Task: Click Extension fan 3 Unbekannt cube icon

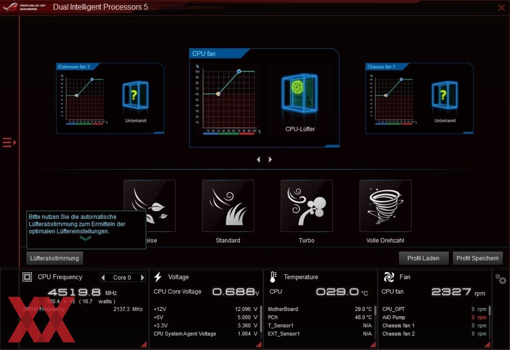Action: tap(135, 95)
